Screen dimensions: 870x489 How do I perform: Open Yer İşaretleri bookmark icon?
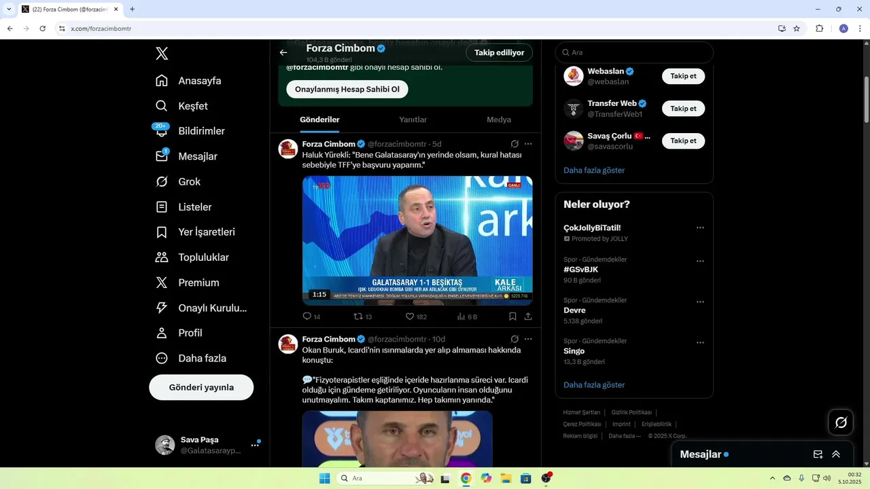162,232
